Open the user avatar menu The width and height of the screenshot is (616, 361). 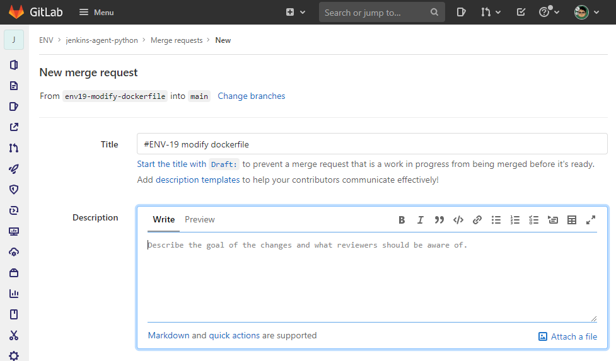pos(586,12)
